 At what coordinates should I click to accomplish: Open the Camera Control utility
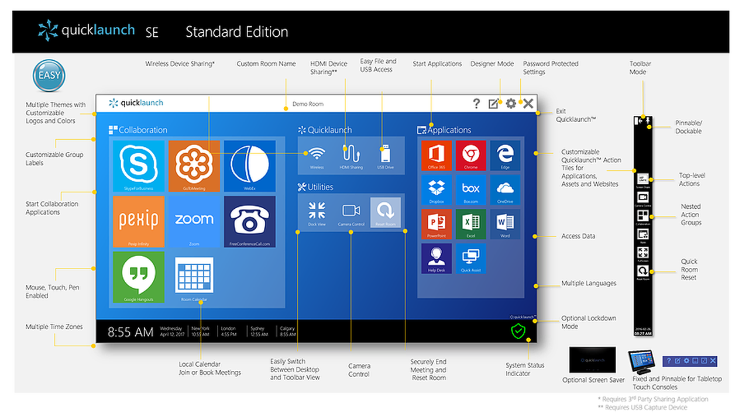click(x=351, y=212)
